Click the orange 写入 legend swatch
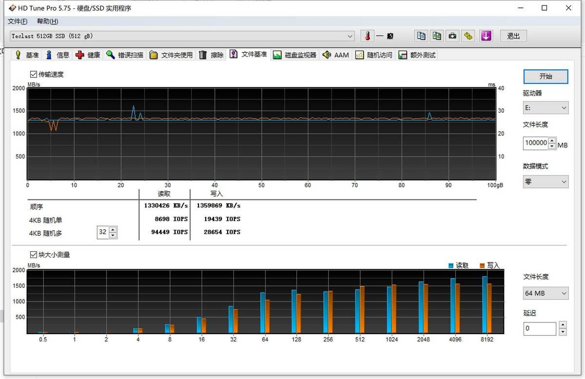The image size is (585, 379). point(482,265)
